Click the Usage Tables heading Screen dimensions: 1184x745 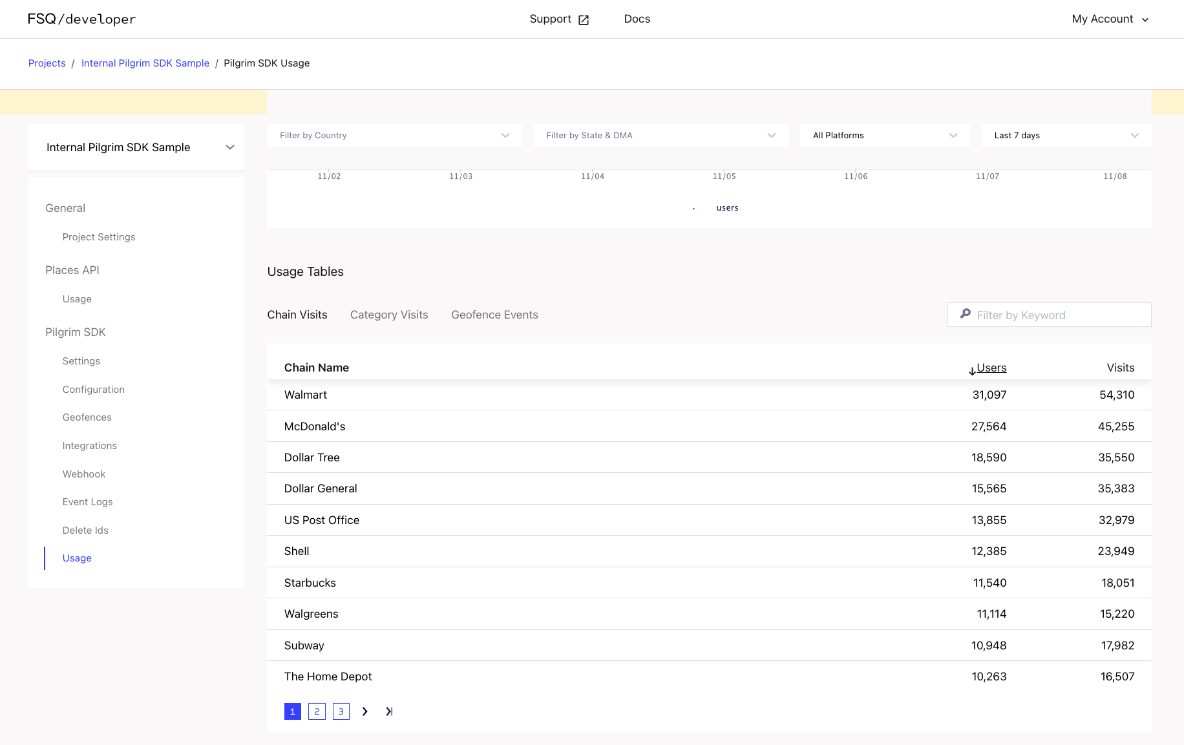coord(306,271)
